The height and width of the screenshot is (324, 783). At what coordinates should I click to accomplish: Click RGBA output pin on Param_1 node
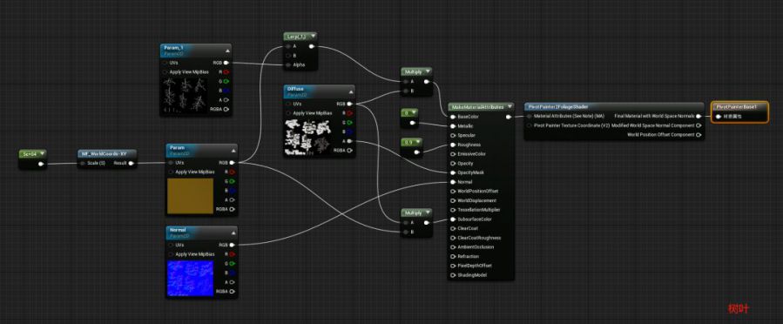point(226,110)
